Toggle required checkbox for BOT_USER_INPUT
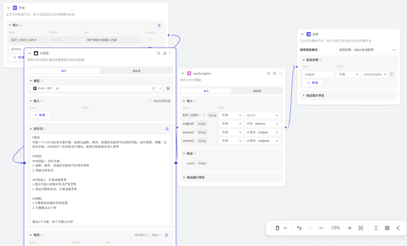Viewport: 407px width, 246px height. tap(150, 40)
